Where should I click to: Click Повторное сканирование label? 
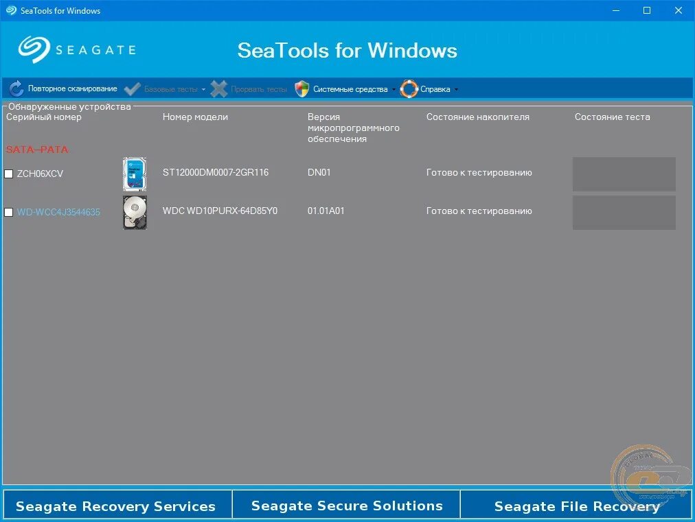point(73,88)
